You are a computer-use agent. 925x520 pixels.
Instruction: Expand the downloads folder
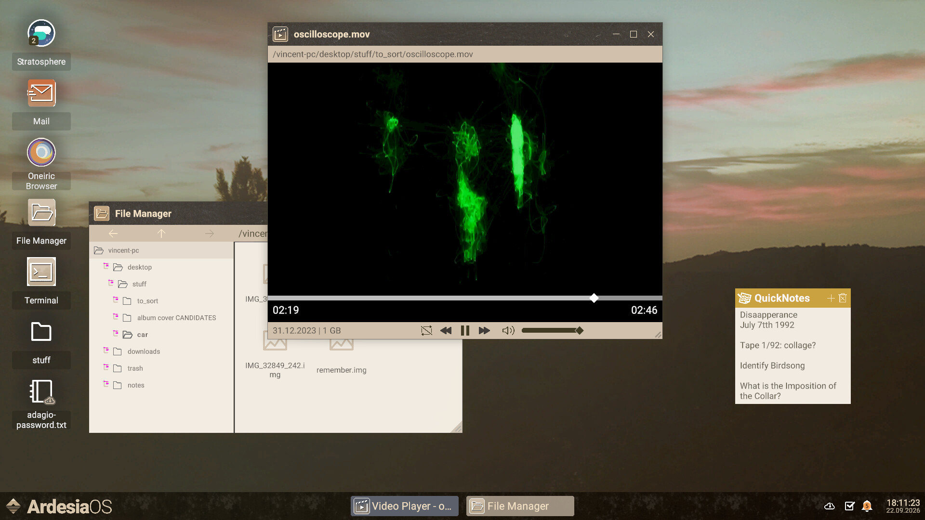(x=106, y=349)
